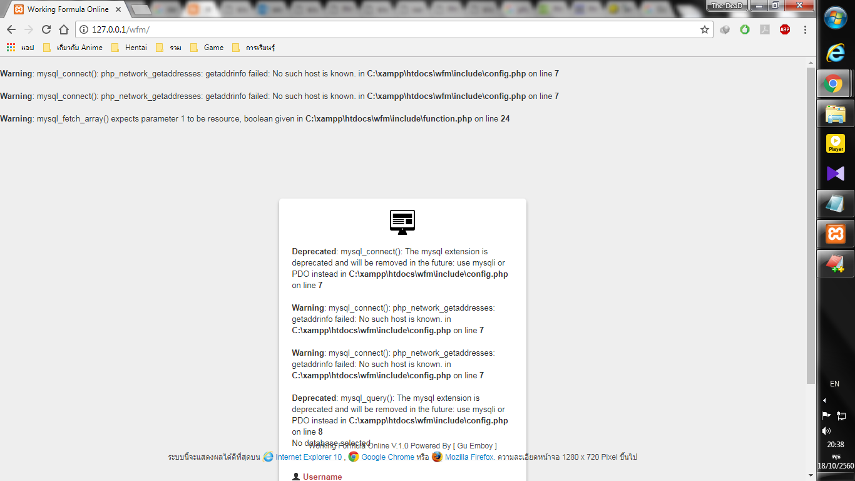
Task: Select the Working Formula Online tab
Action: pos(66,9)
